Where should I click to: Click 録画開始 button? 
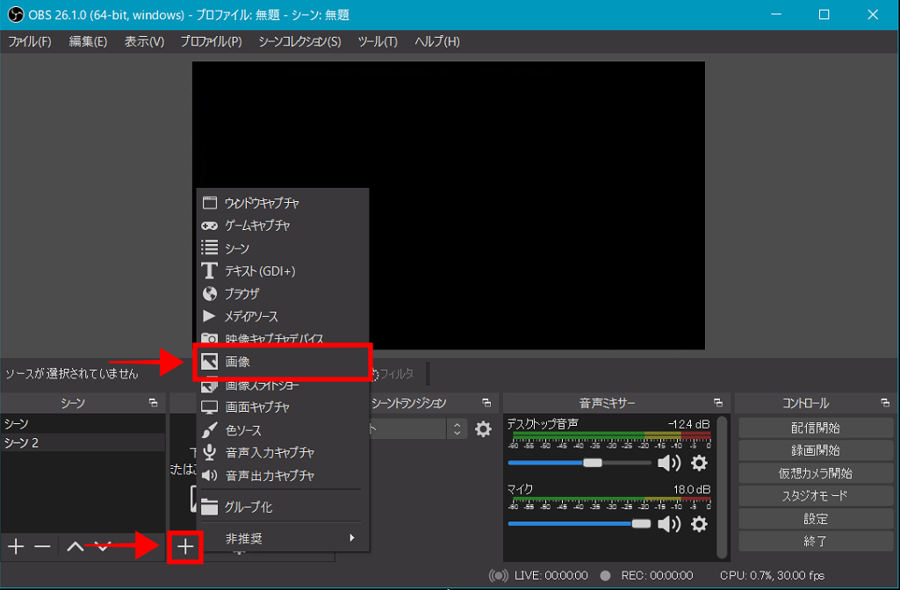pos(816,450)
